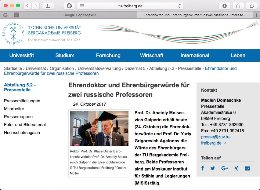Share the article on Facebook
260x190 pixels.
[202, 168]
